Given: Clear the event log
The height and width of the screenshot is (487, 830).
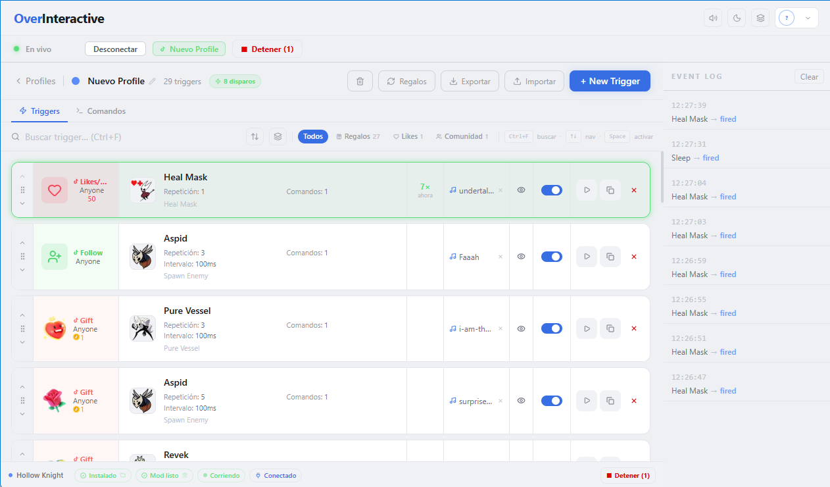Looking at the screenshot, I should [809, 77].
